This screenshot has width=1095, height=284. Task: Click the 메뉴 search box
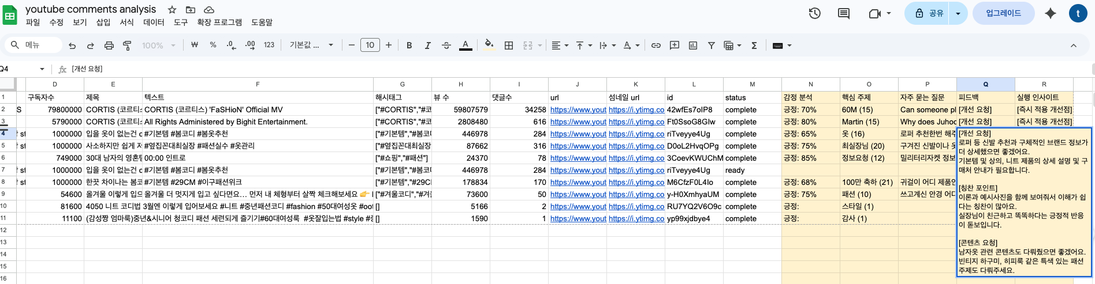point(33,45)
